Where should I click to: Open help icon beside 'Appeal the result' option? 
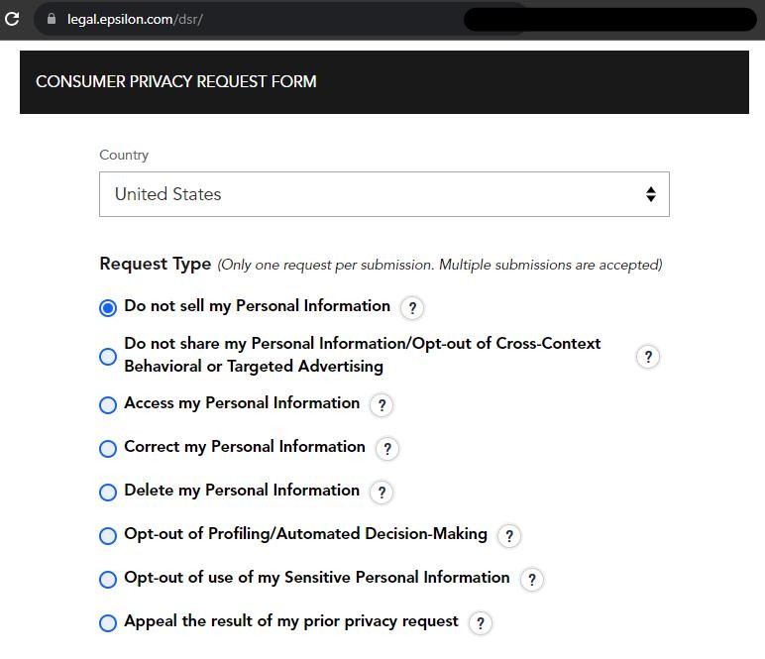[x=481, y=623]
